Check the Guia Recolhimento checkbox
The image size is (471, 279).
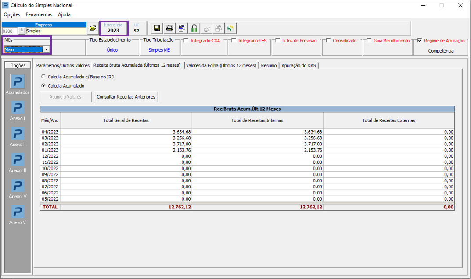click(x=369, y=40)
